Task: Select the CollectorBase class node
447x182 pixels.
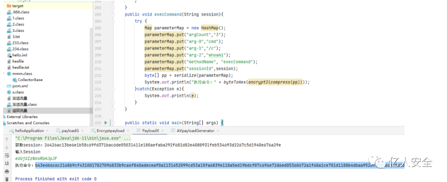Action: tap(30, 80)
